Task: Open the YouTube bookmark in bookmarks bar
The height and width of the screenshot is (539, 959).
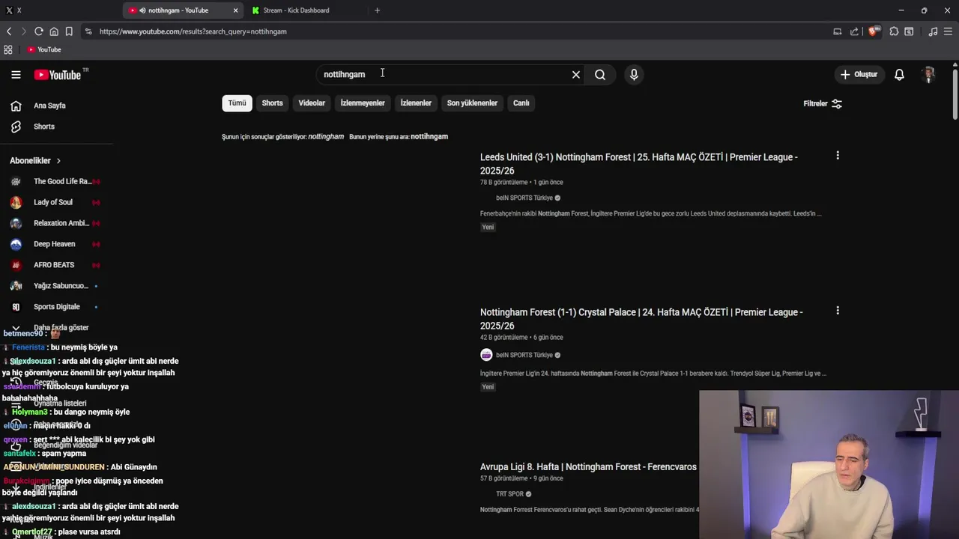Action: click(x=44, y=49)
